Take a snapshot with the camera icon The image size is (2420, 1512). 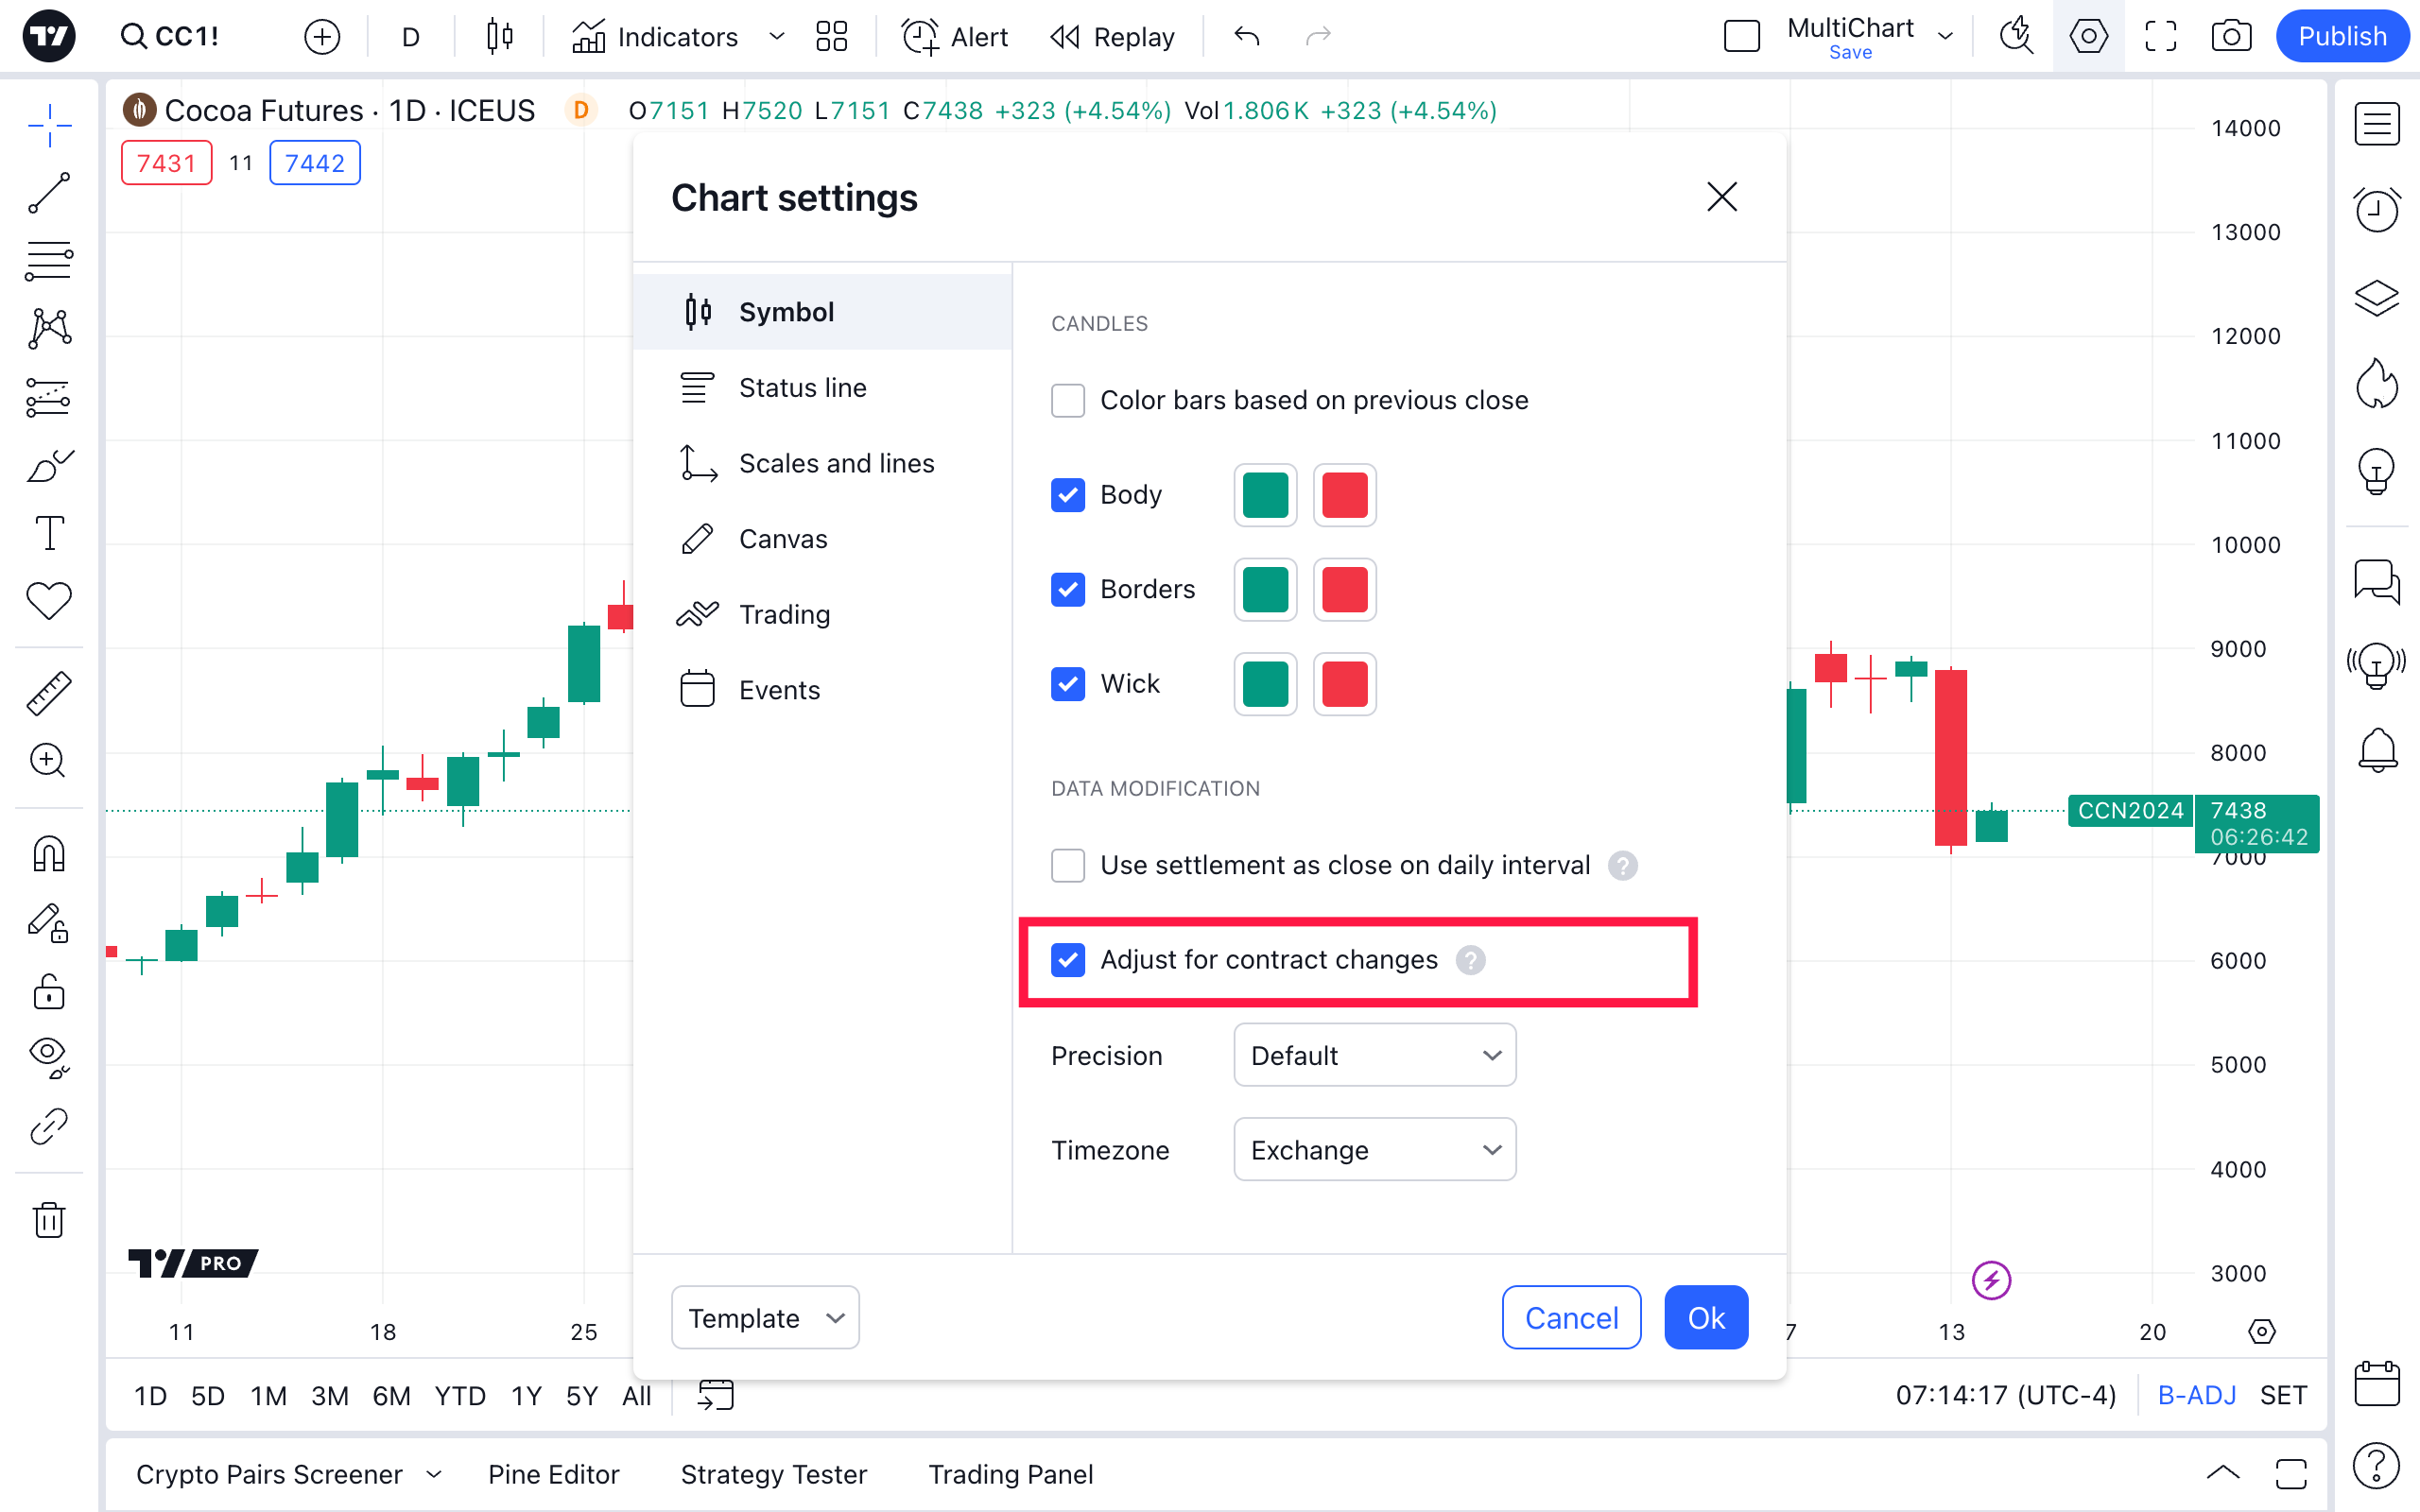tap(2231, 37)
